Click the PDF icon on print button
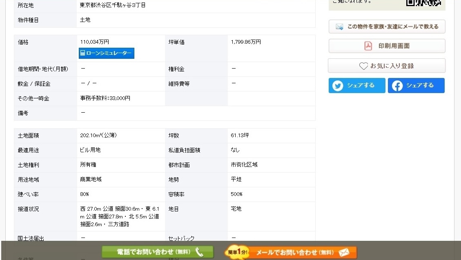The image size is (461, 260). click(368, 46)
